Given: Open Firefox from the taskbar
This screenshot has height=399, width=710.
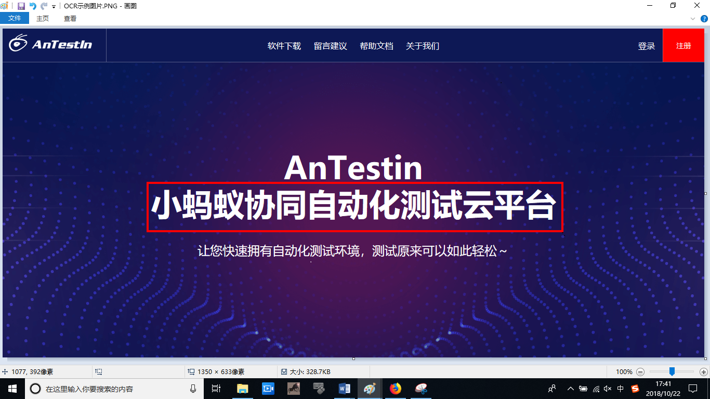Looking at the screenshot, I should 396,389.
